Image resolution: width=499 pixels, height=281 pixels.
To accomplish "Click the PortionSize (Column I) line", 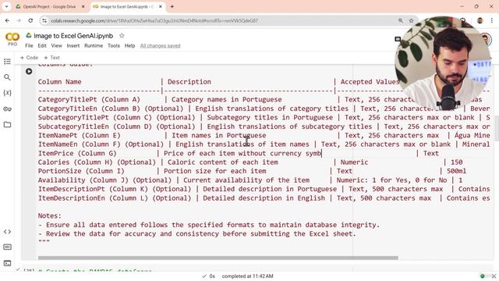I will [x=252, y=171].
